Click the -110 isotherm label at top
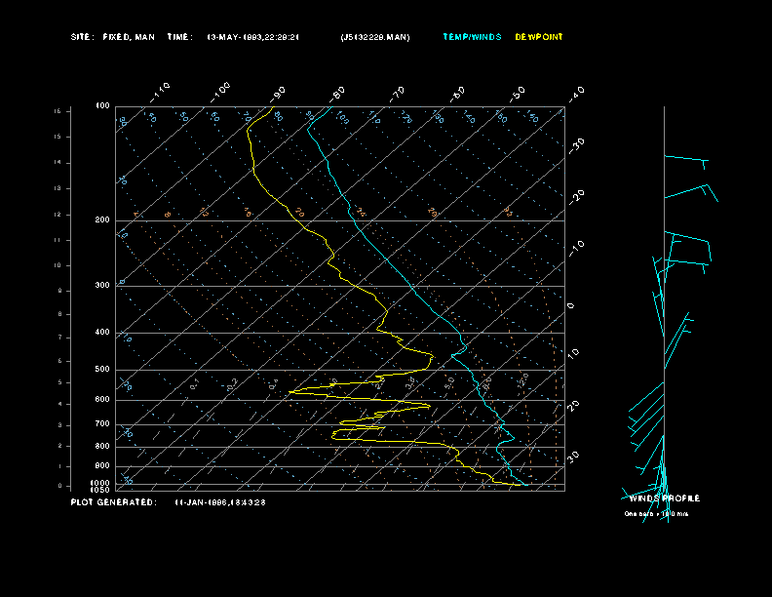 [x=160, y=93]
